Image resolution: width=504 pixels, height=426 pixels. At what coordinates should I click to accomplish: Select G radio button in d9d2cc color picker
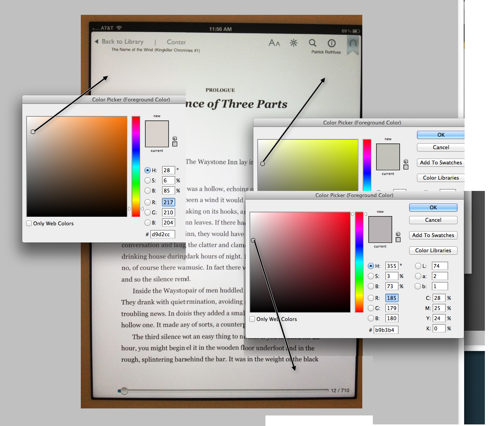coord(148,212)
